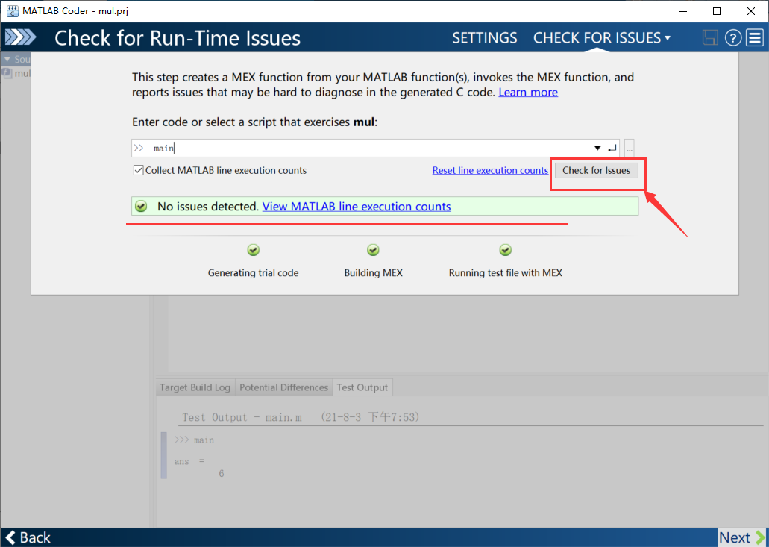Click the MATLAB Coder title bar icon
769x547 pixels.
[12, 10]
